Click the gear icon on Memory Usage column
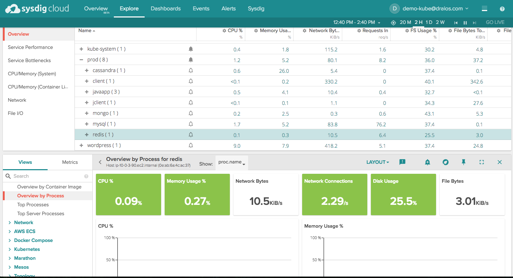 [256, 31]
